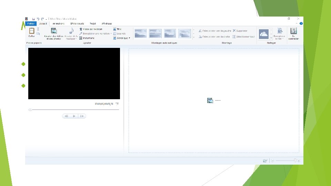Select the first AutoMovie theme thumbnail
This screenshot has height=186, width=331.
141,33
